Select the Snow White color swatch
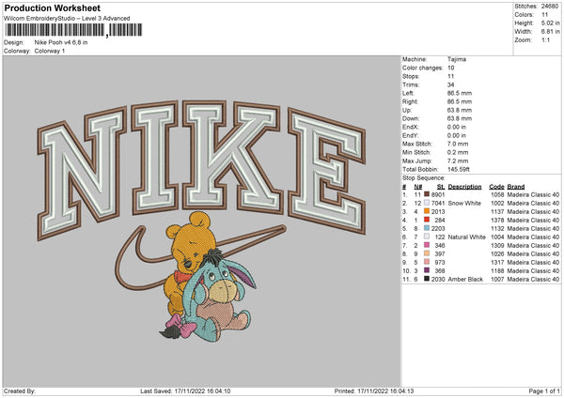564x398 pixels. click(x=427, y=203)
